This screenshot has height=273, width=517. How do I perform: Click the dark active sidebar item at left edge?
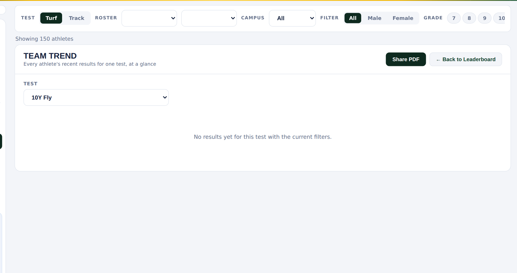coord(1,141)
